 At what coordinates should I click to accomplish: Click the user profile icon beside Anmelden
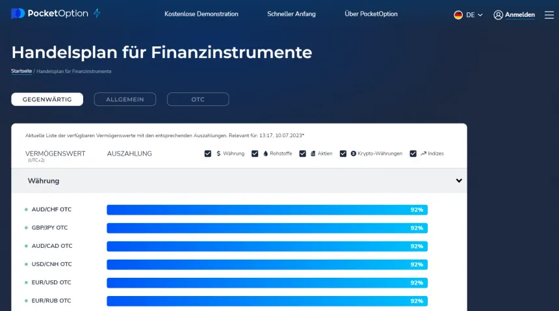point(499,14)
